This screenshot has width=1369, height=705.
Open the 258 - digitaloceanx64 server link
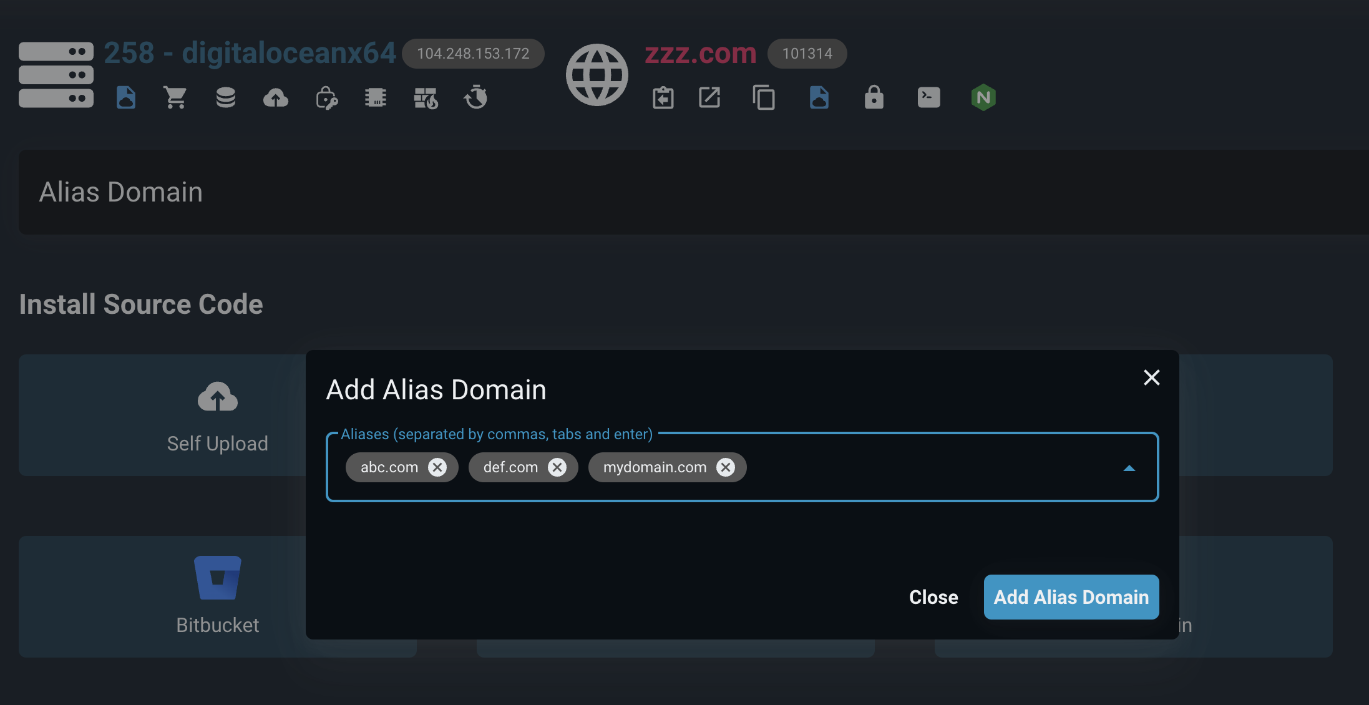click(x=250, y=53)
